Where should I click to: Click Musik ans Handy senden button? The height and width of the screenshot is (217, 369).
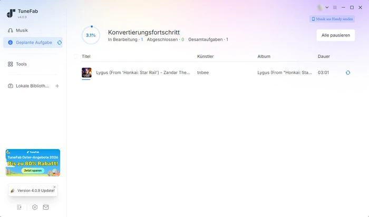click(332, 19)
